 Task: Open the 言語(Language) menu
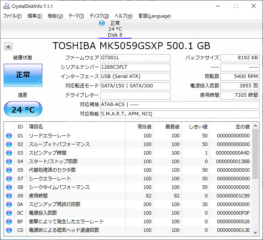point(155,16)
